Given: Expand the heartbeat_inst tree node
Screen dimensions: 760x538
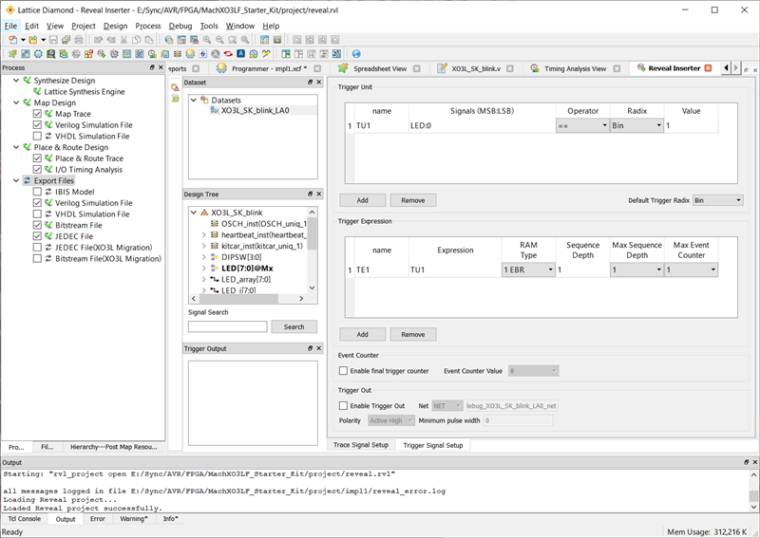Looking at the screenshot, I should tap(203, 234).
